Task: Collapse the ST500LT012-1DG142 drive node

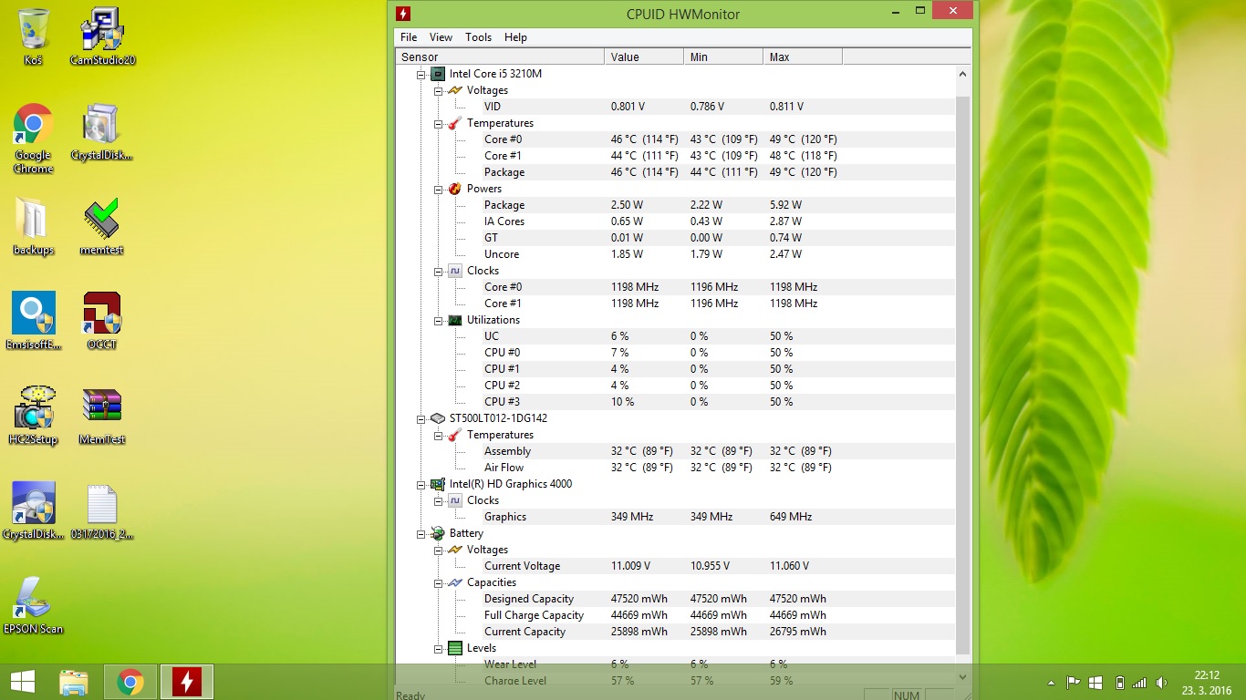Action: (421, 418)
